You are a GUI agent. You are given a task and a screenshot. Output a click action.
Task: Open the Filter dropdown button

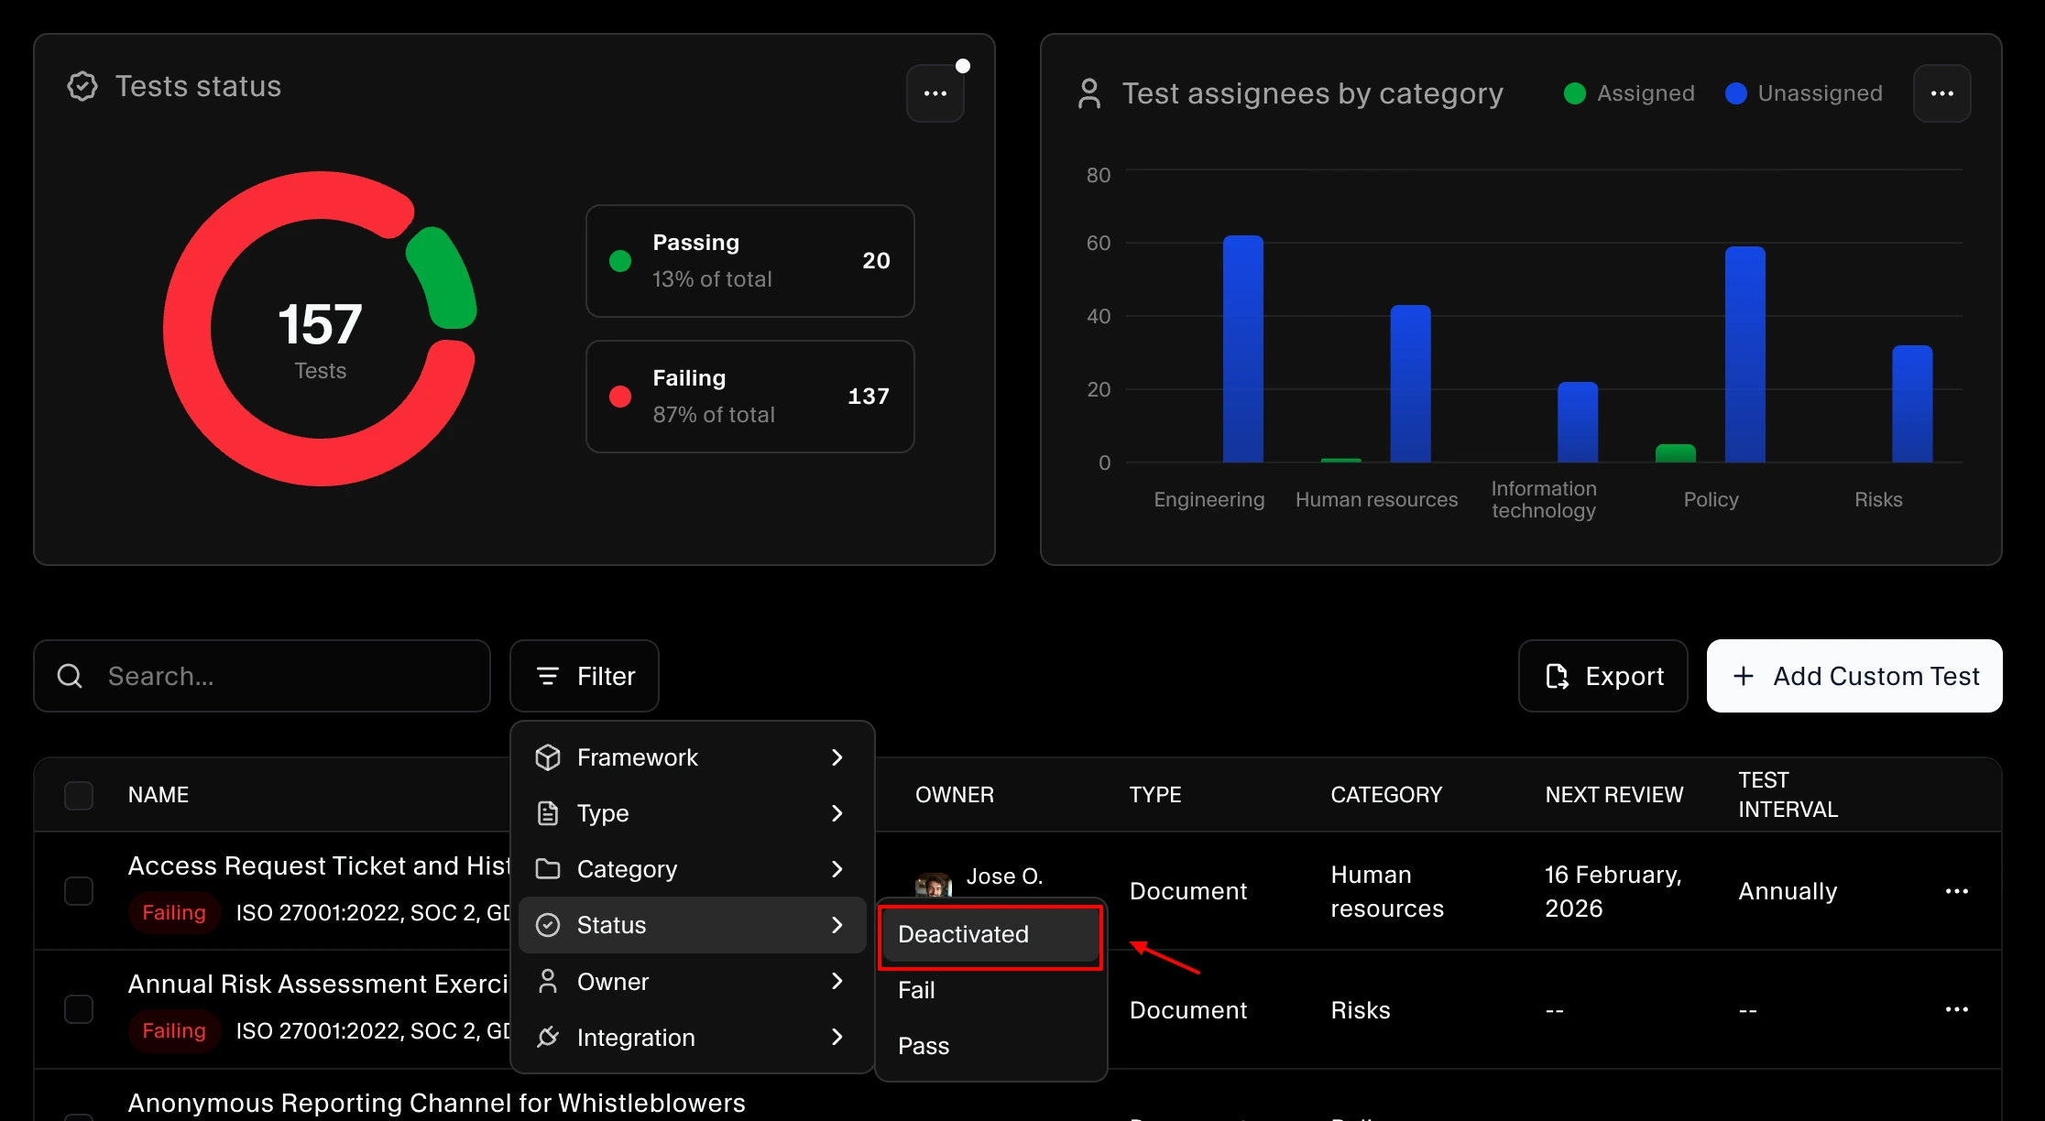point(585,676)
